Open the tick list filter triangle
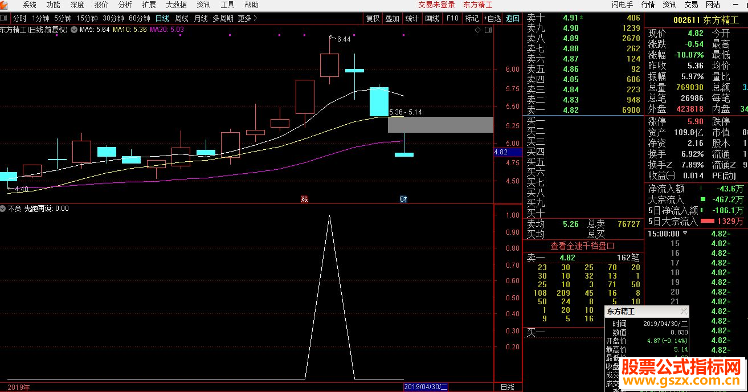748x392 pixels. pos(685,233)
